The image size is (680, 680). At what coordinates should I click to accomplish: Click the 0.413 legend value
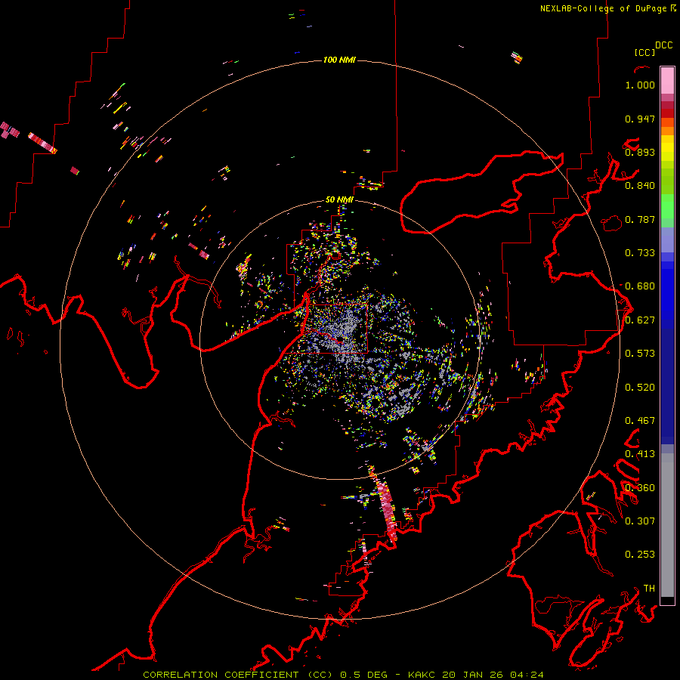[640, 454]
